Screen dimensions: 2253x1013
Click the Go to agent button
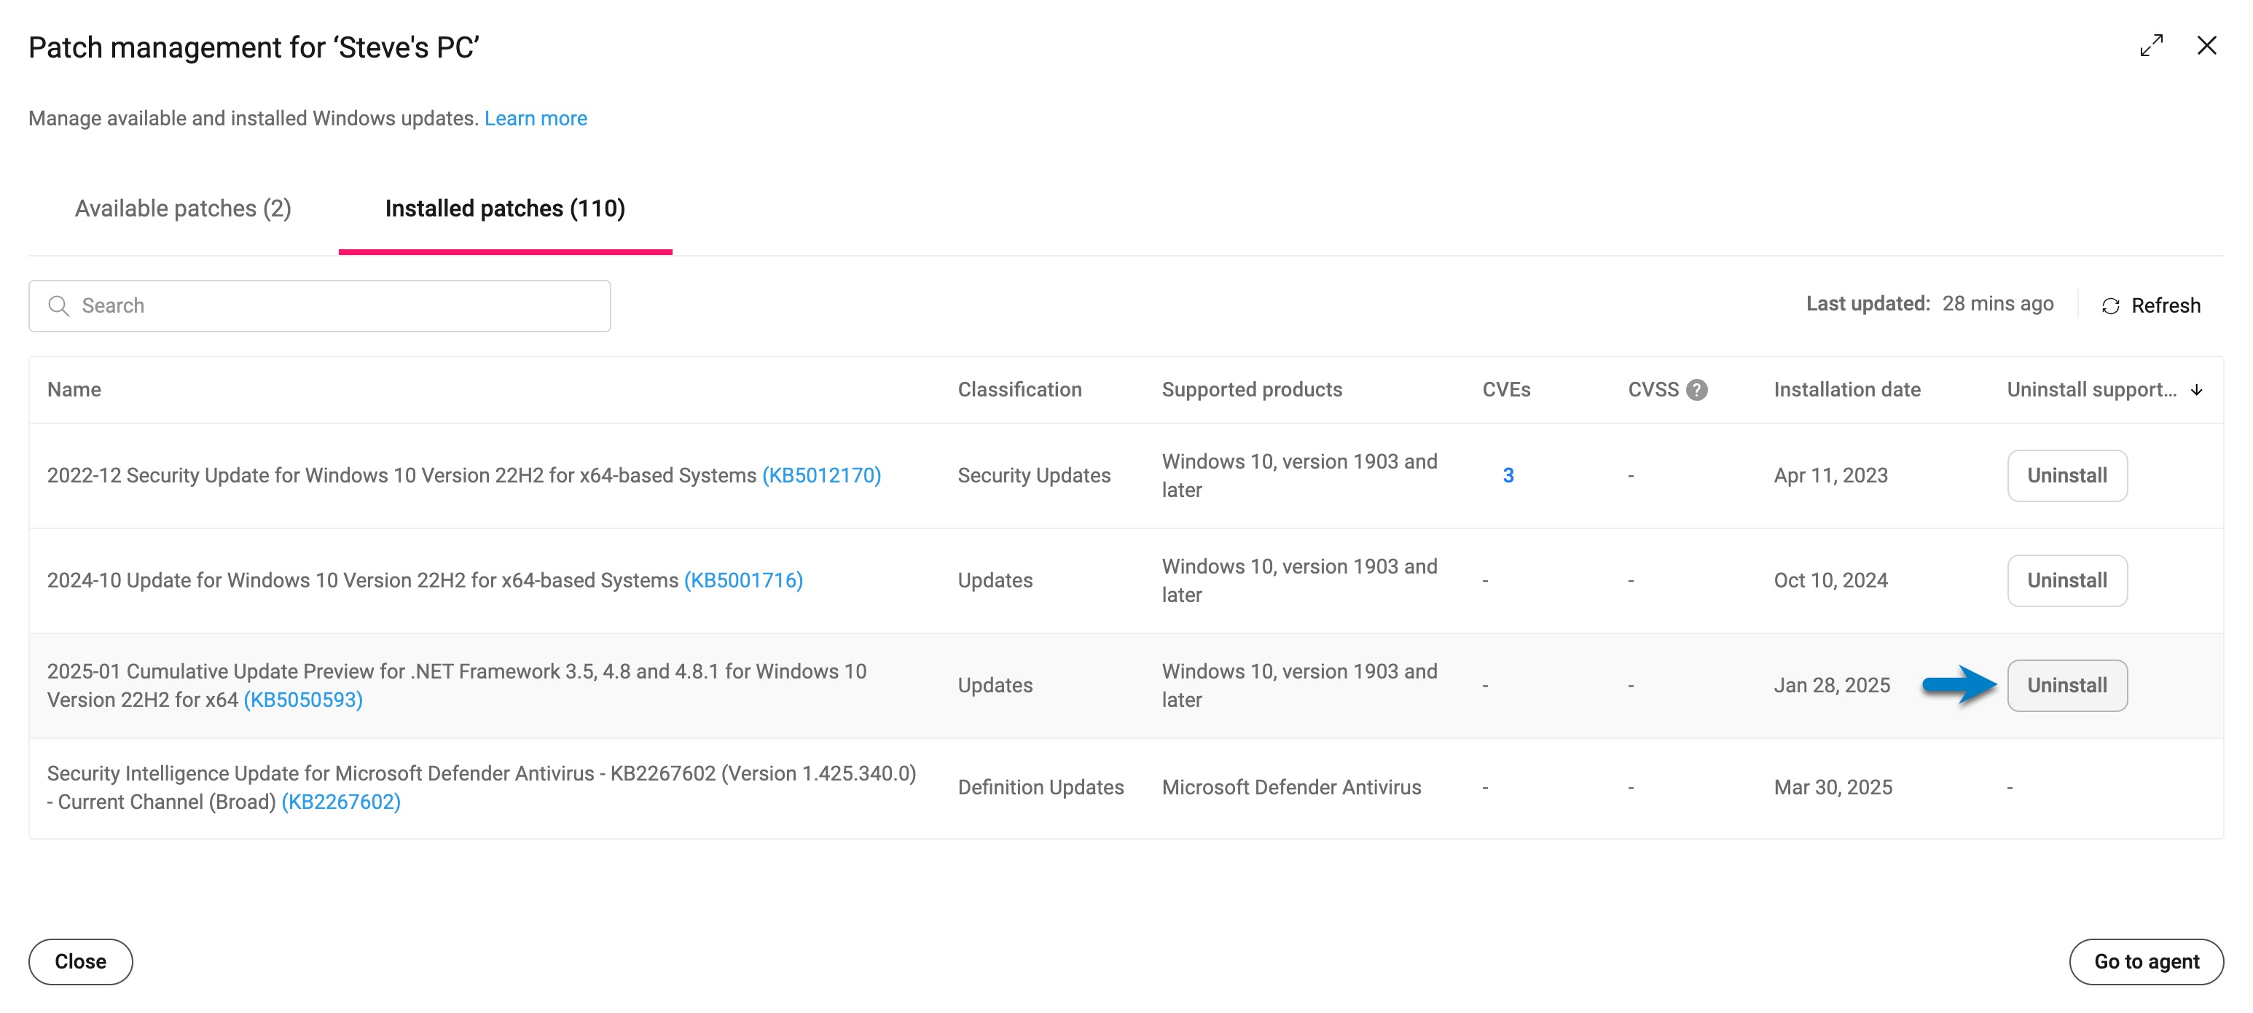point(2145,961)
